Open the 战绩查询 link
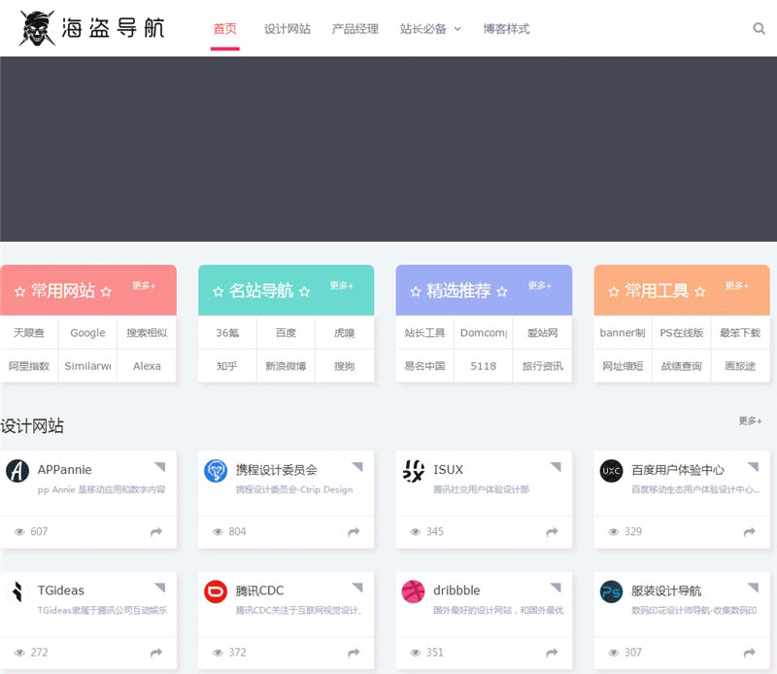The height and width of the screenshot is (674, 777). (682, 366)
